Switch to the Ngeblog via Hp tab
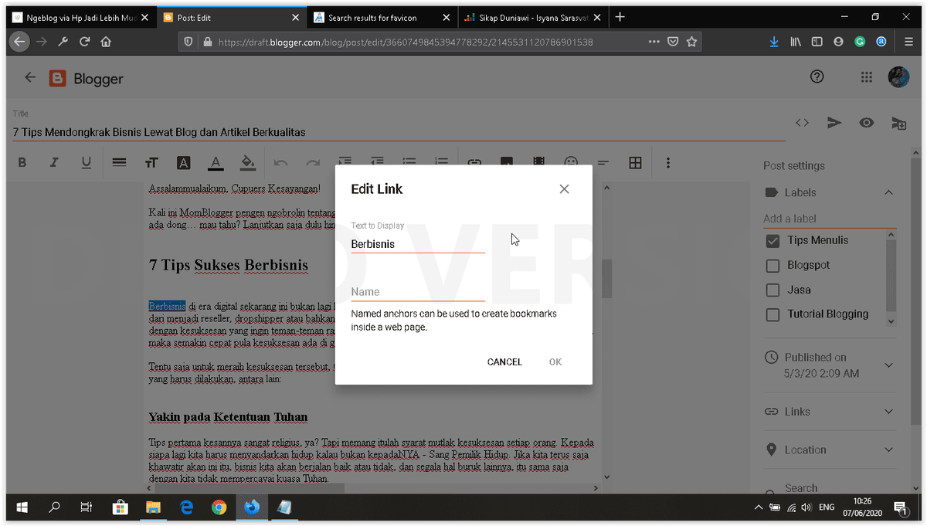927x526 pixels. 80,17
